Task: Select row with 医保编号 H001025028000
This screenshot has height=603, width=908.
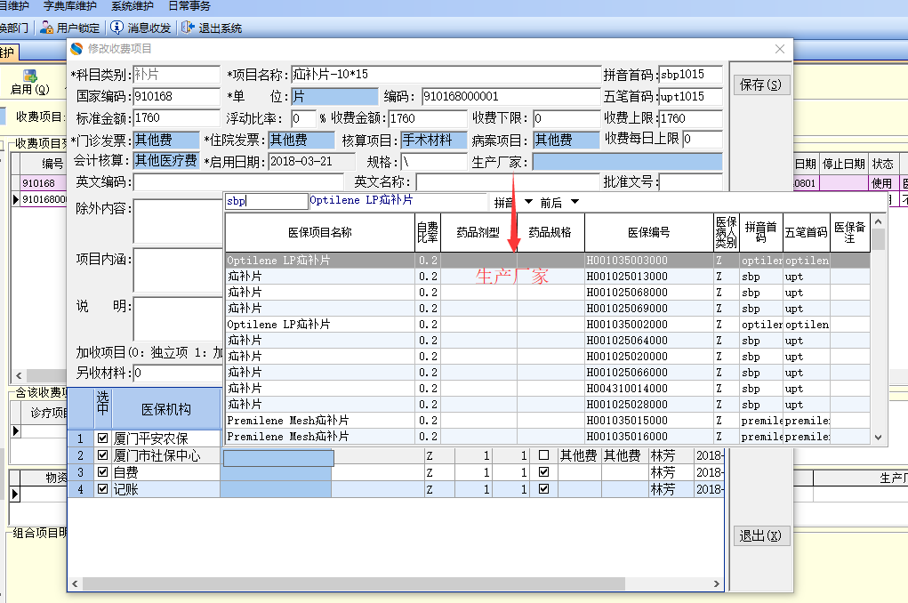Action: 547,405
